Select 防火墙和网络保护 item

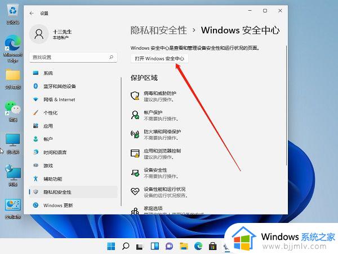tap(162, 134)
